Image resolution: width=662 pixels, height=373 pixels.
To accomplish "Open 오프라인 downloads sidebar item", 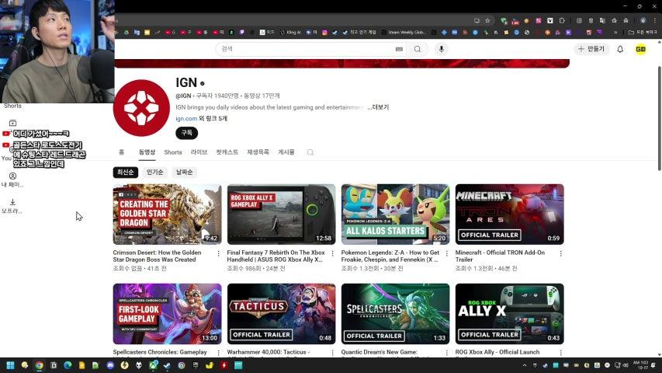I will [x=12, y=206].
